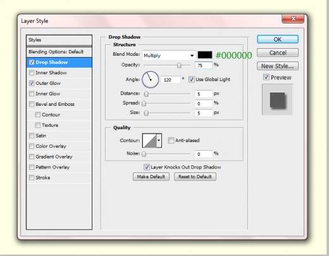
Task: Expand the Contour picker arrow
Action: point(159,141)
